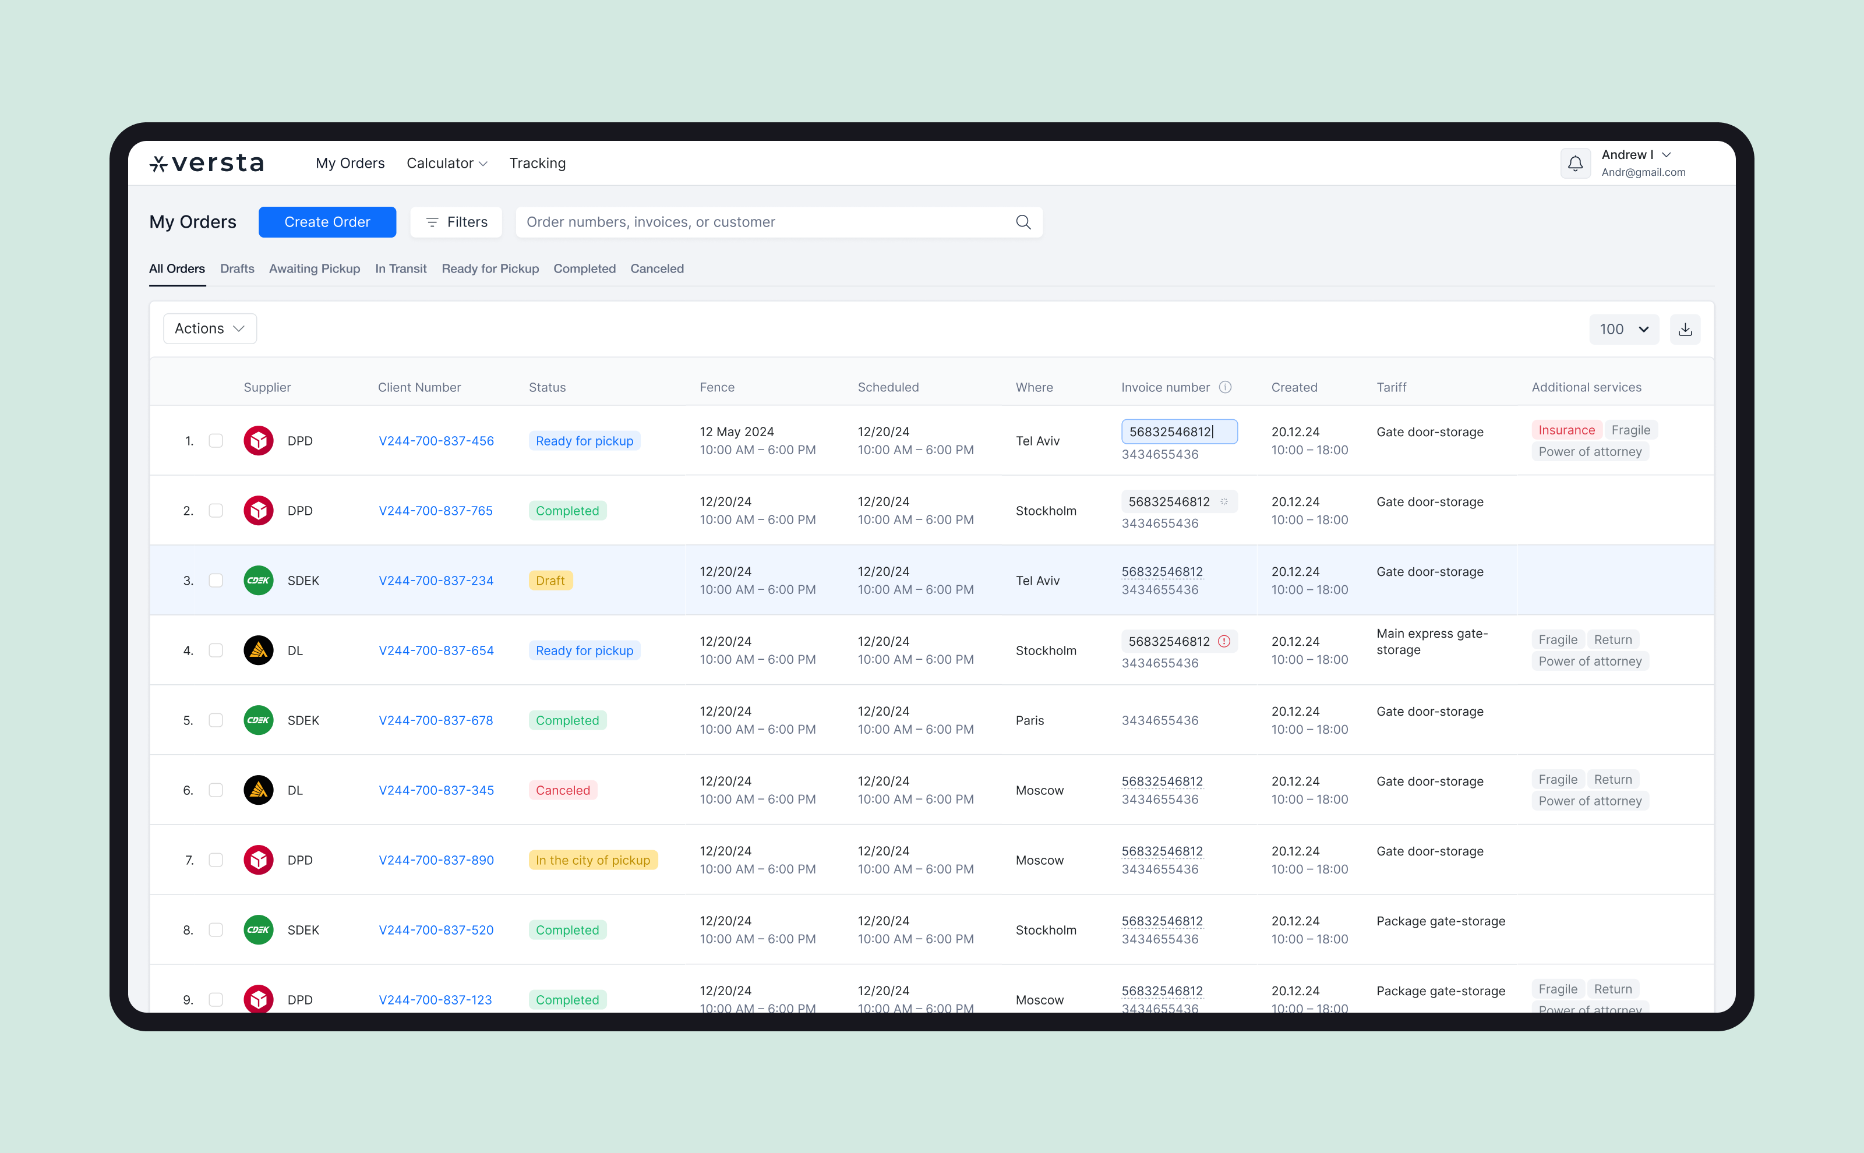Open the Actions dropdown
Image resolution: width=1864 pixels, height=1153 pixels.
coord(210,328)
